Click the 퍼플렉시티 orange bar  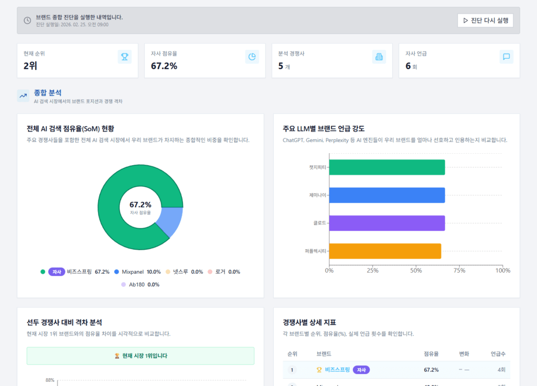tap(385, 252)
